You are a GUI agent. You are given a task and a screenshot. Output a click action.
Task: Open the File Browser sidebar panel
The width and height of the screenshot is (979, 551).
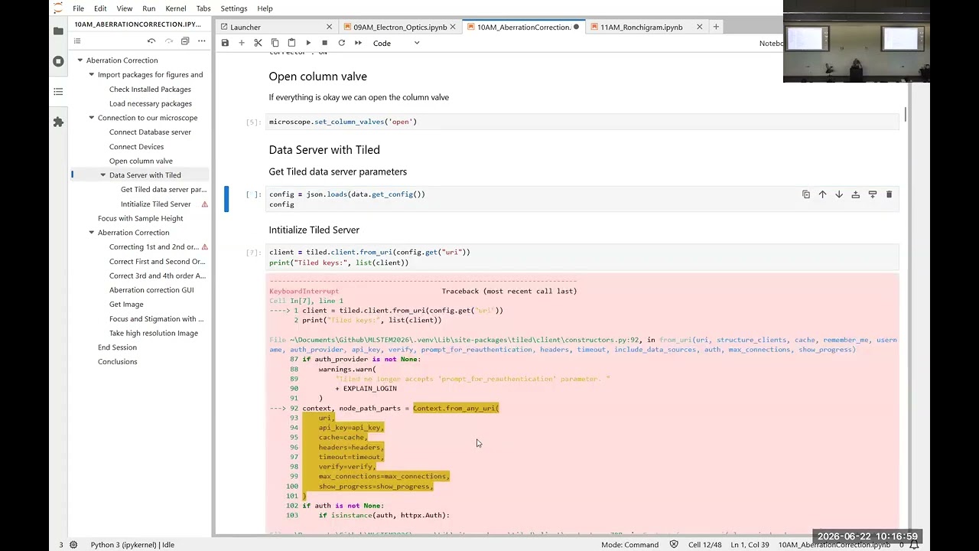pyautogui.click(x=58, y=31)
